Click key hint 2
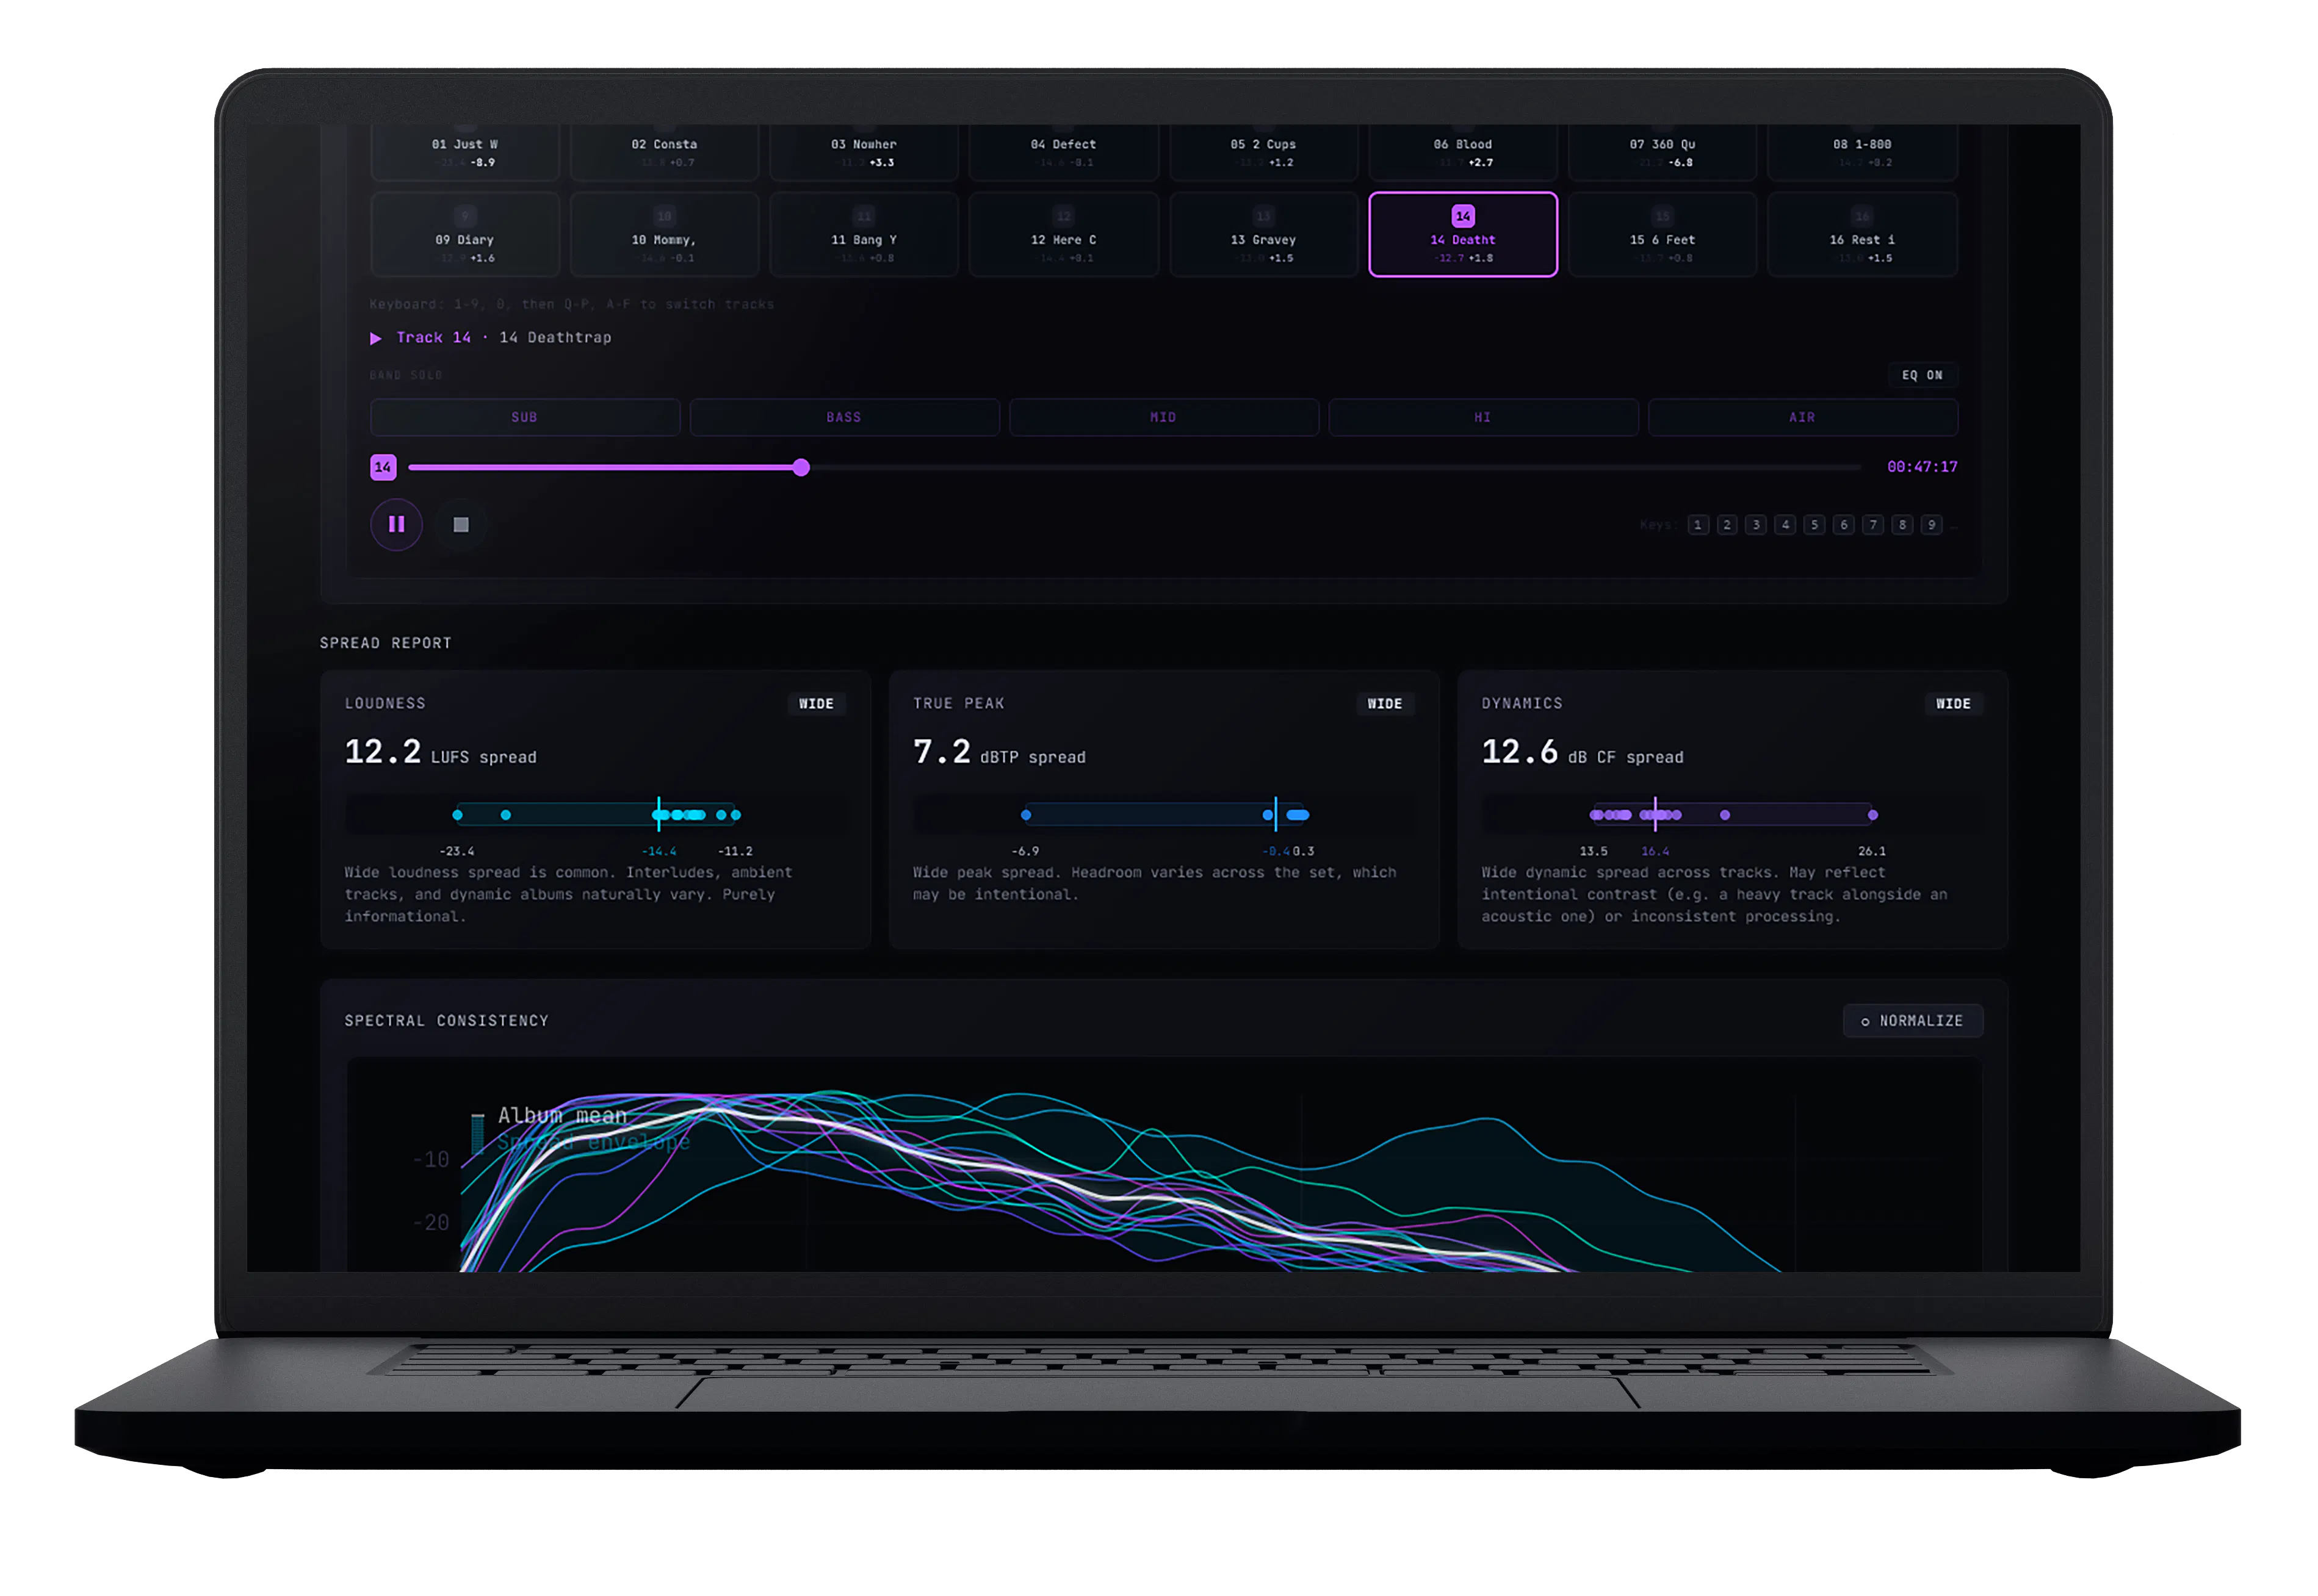Screen dimensions: 2318x1596 pos(1727,525)
